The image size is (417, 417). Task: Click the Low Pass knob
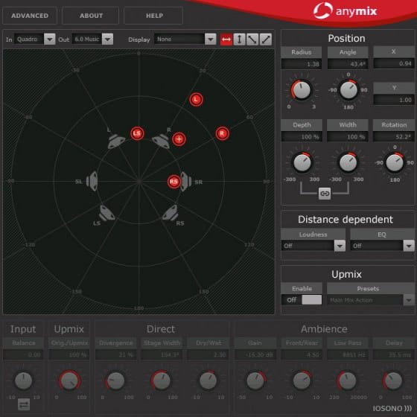[x=347, y=381]
